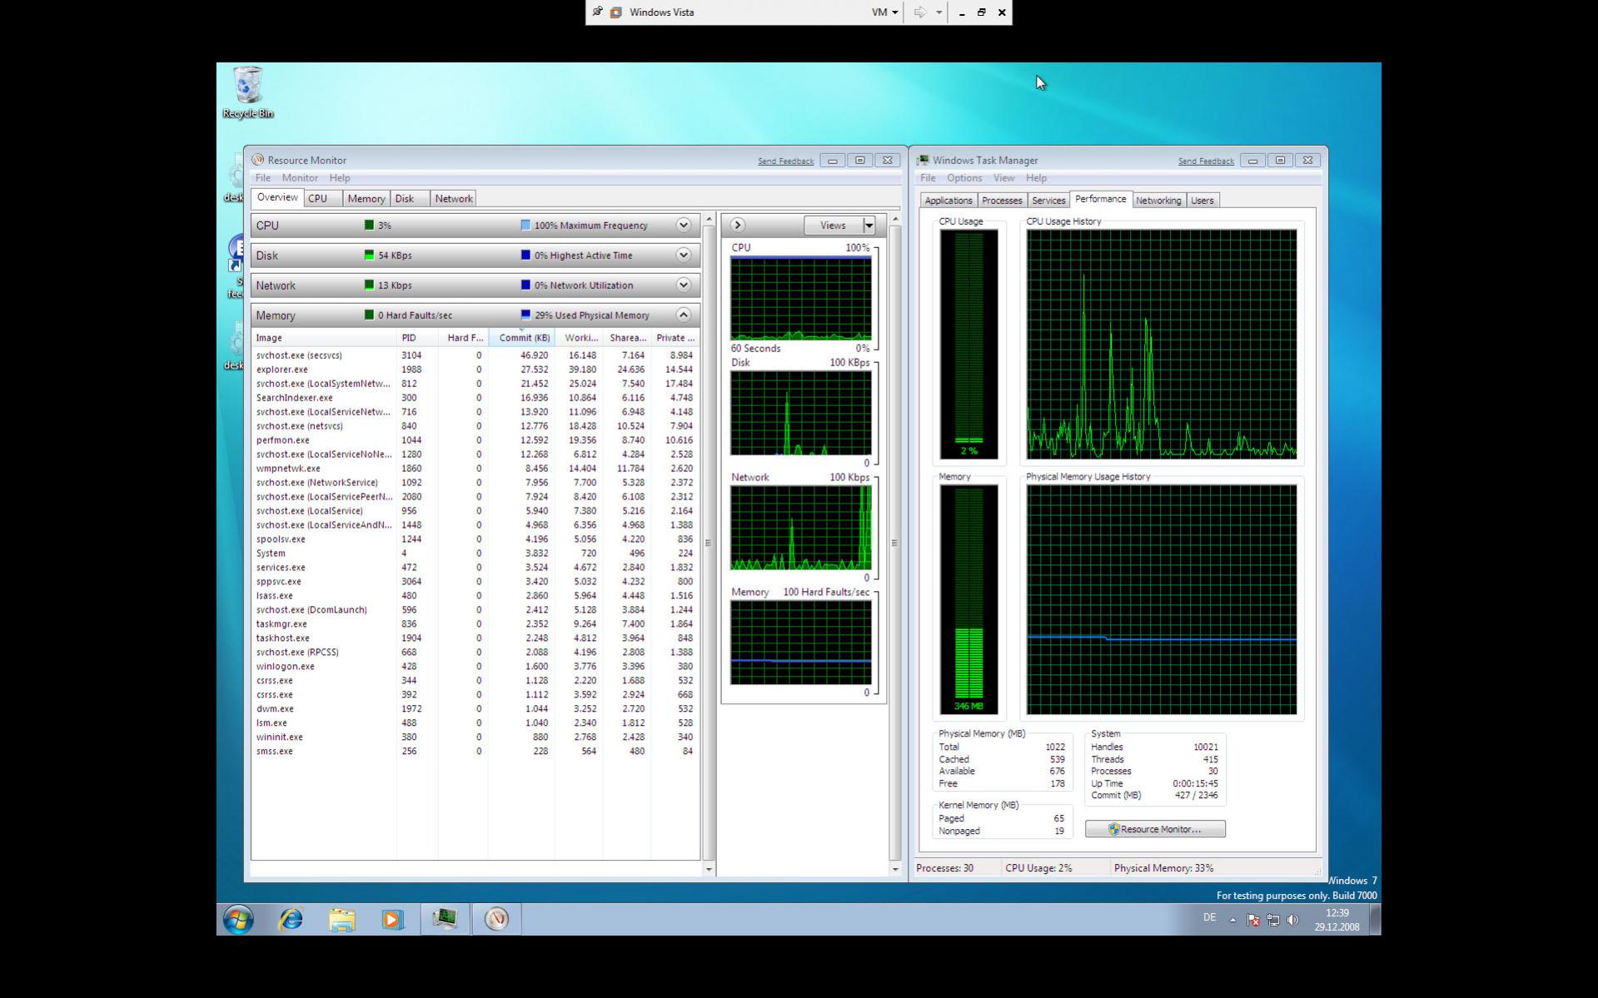1598x998 pixels.
Task: Click the Resource Monitor... button in Task Manager
Action: pyautogui.click(x=1155, y=829)
